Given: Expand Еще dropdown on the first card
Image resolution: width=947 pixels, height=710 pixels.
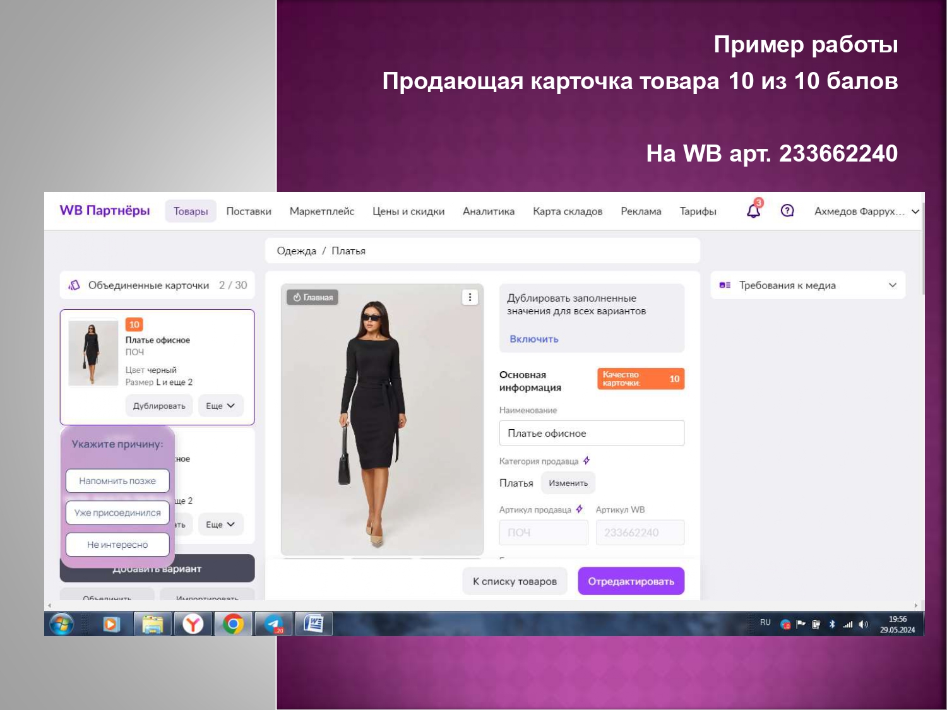Looking at the screenshot, I should [x=220, y=406].
